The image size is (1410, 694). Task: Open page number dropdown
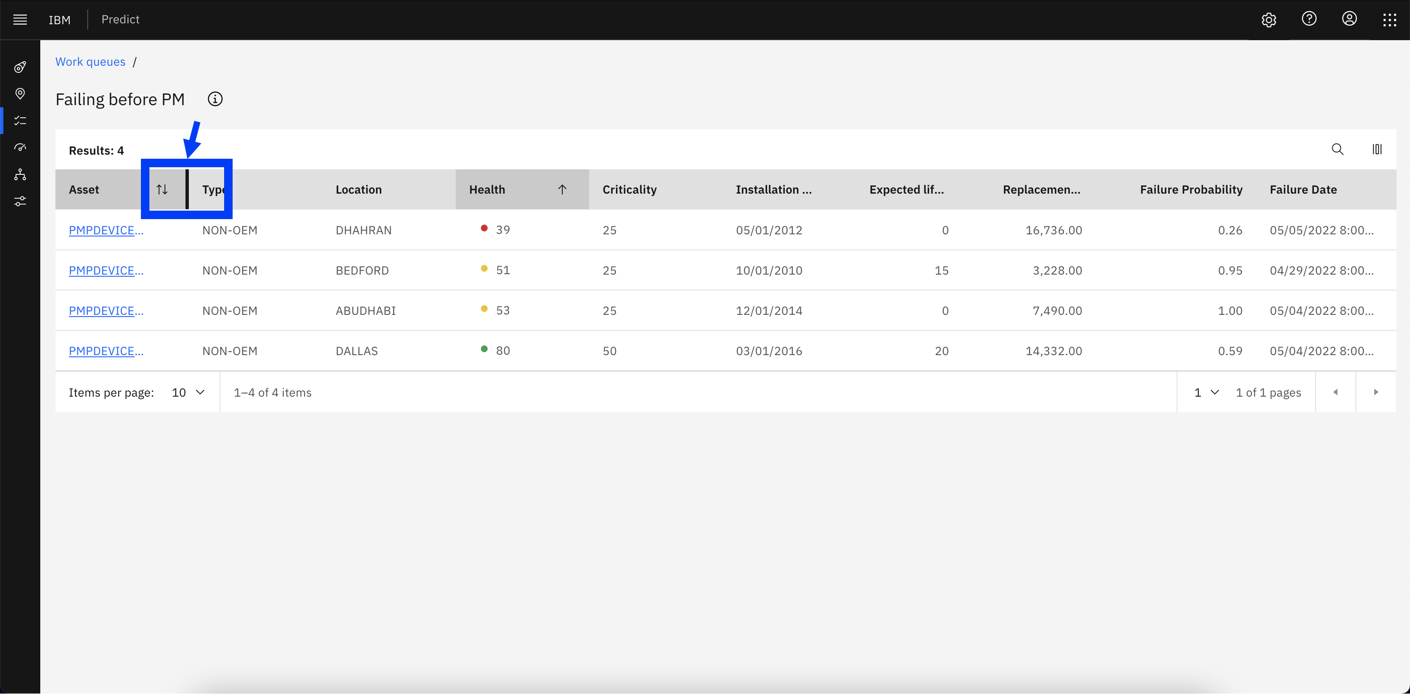tap(1207, 393)
